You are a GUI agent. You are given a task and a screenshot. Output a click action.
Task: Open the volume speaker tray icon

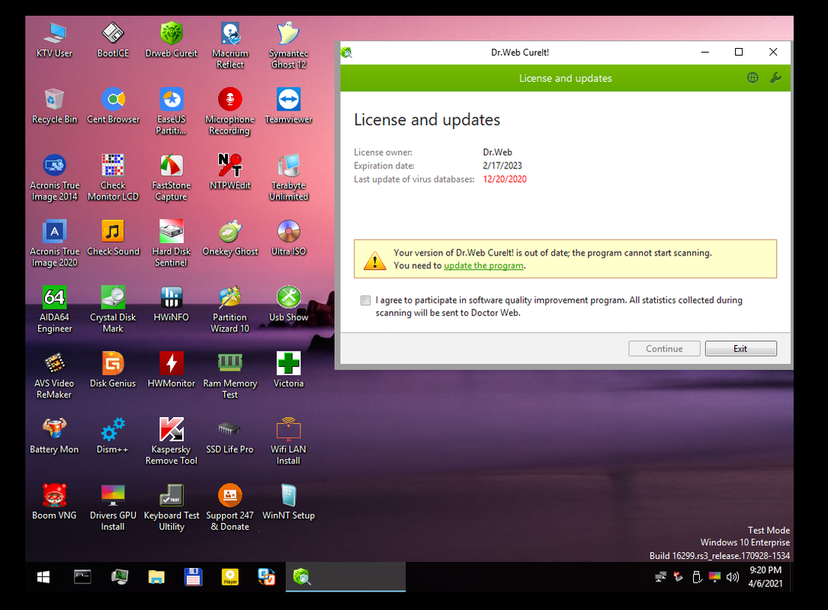(733, 577)
